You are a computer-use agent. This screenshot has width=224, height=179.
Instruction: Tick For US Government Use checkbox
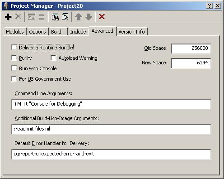(14, 79)
